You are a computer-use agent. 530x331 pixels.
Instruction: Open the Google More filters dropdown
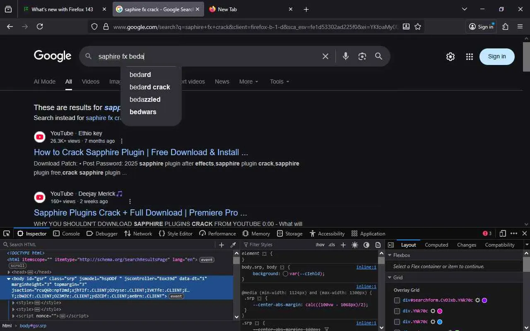tap(249, 82)
